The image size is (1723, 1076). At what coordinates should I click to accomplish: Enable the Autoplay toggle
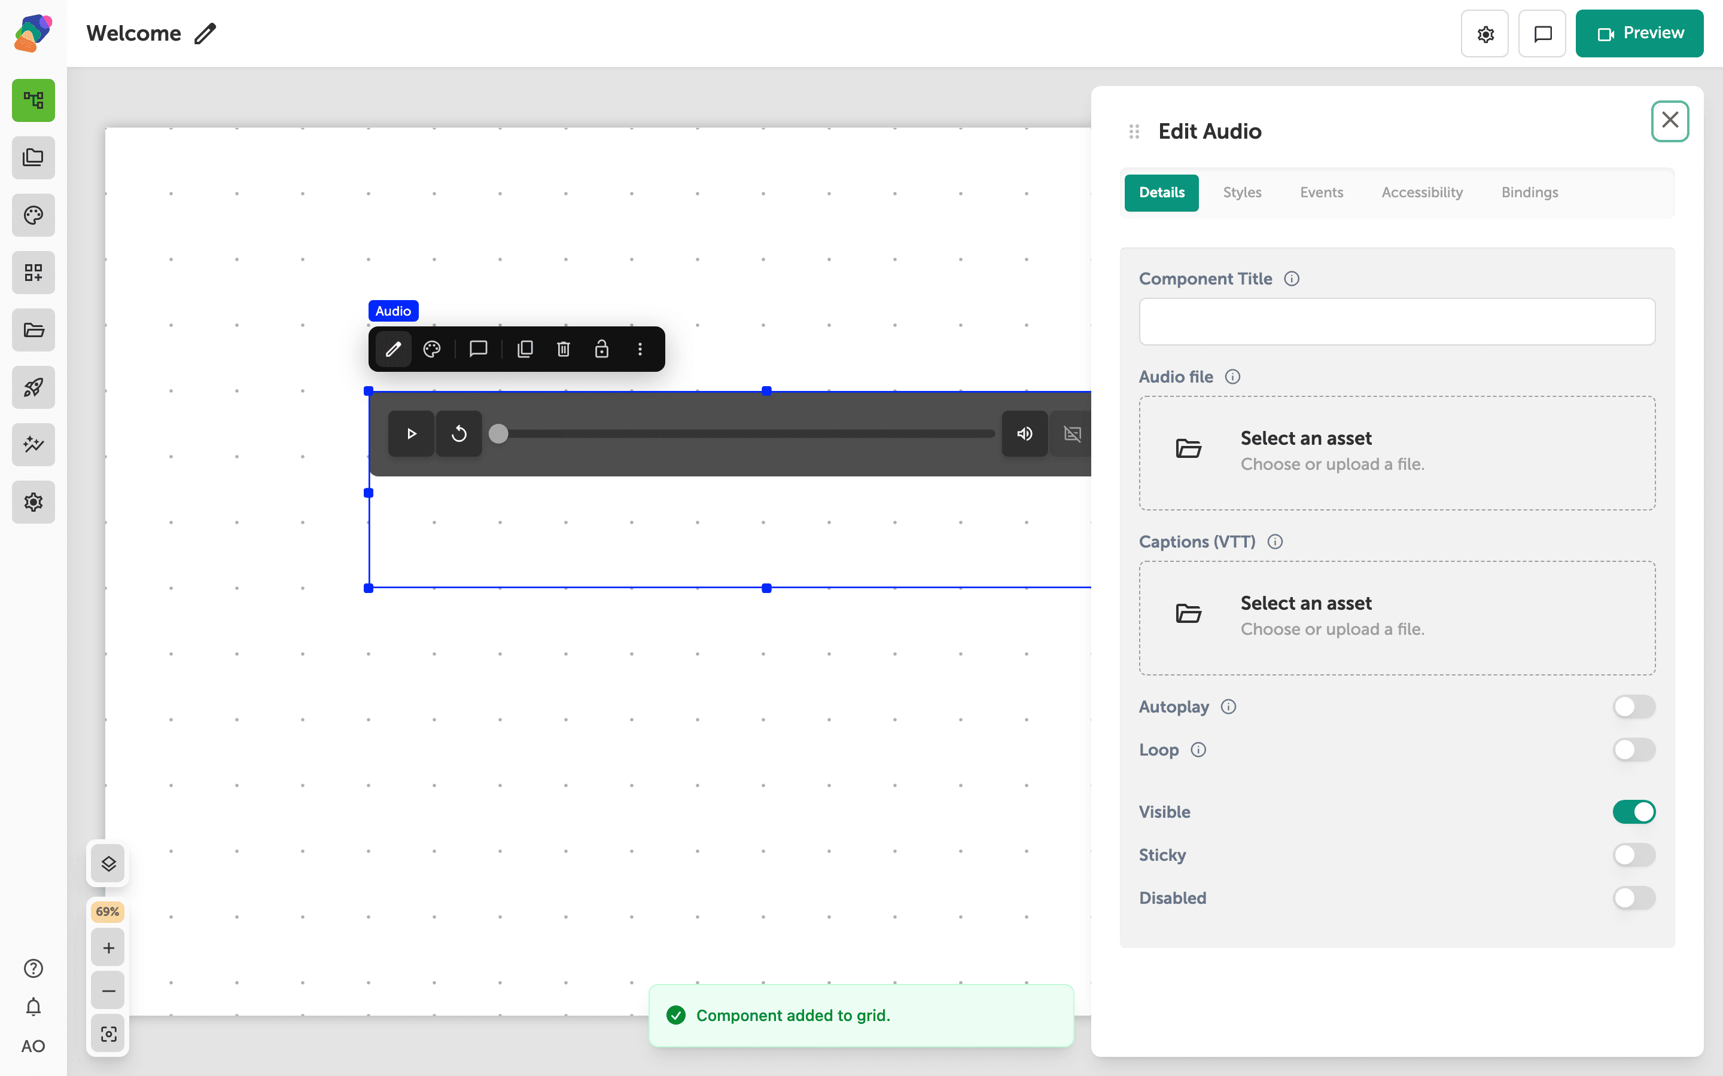[1634, 707]
